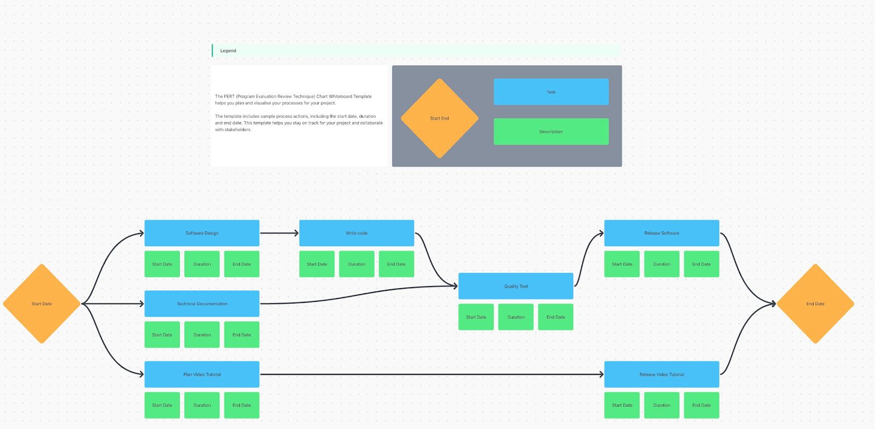Click Start Date under Technical Documentation
875x429 pixels.
(x=162, y=335)
